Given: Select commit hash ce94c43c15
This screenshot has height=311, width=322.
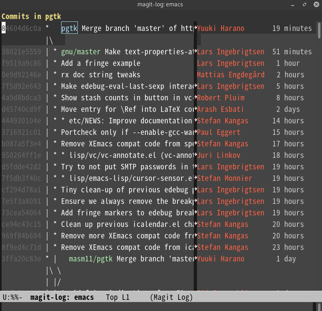Looking at the screenshot, I should pyautogui.click(x=21, y=224).
